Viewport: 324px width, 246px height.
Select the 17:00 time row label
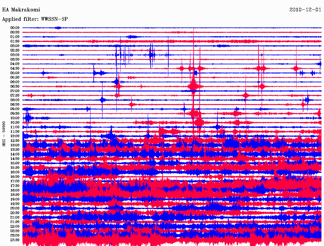point(15,181)
